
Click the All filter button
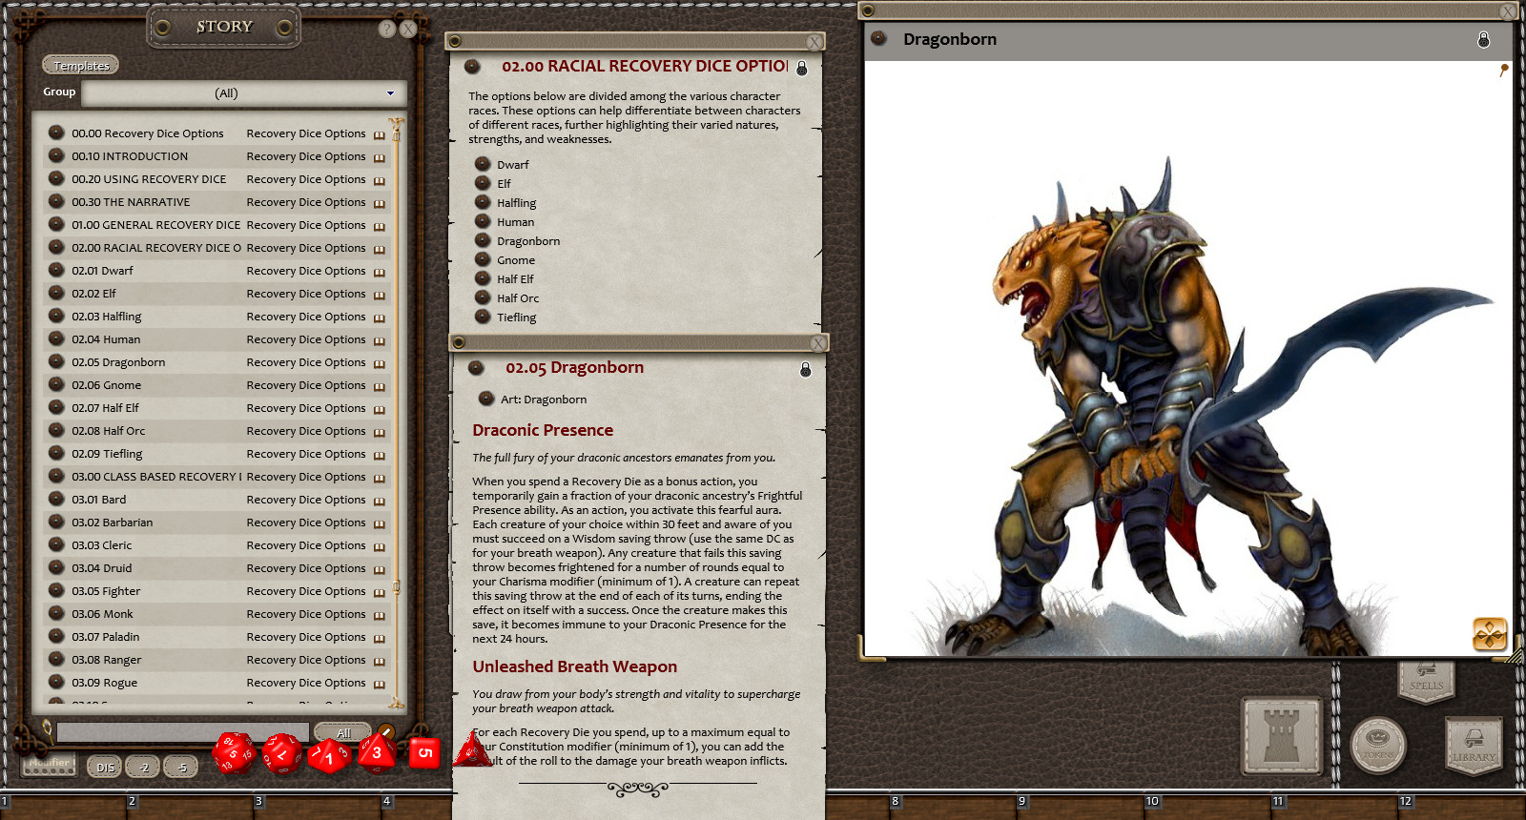pyautogui.click(x=343, y=733)
